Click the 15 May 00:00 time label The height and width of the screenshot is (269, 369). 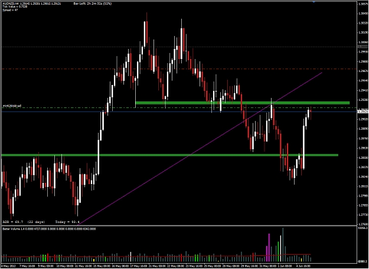pyautogui.click(x=103, y=265)
